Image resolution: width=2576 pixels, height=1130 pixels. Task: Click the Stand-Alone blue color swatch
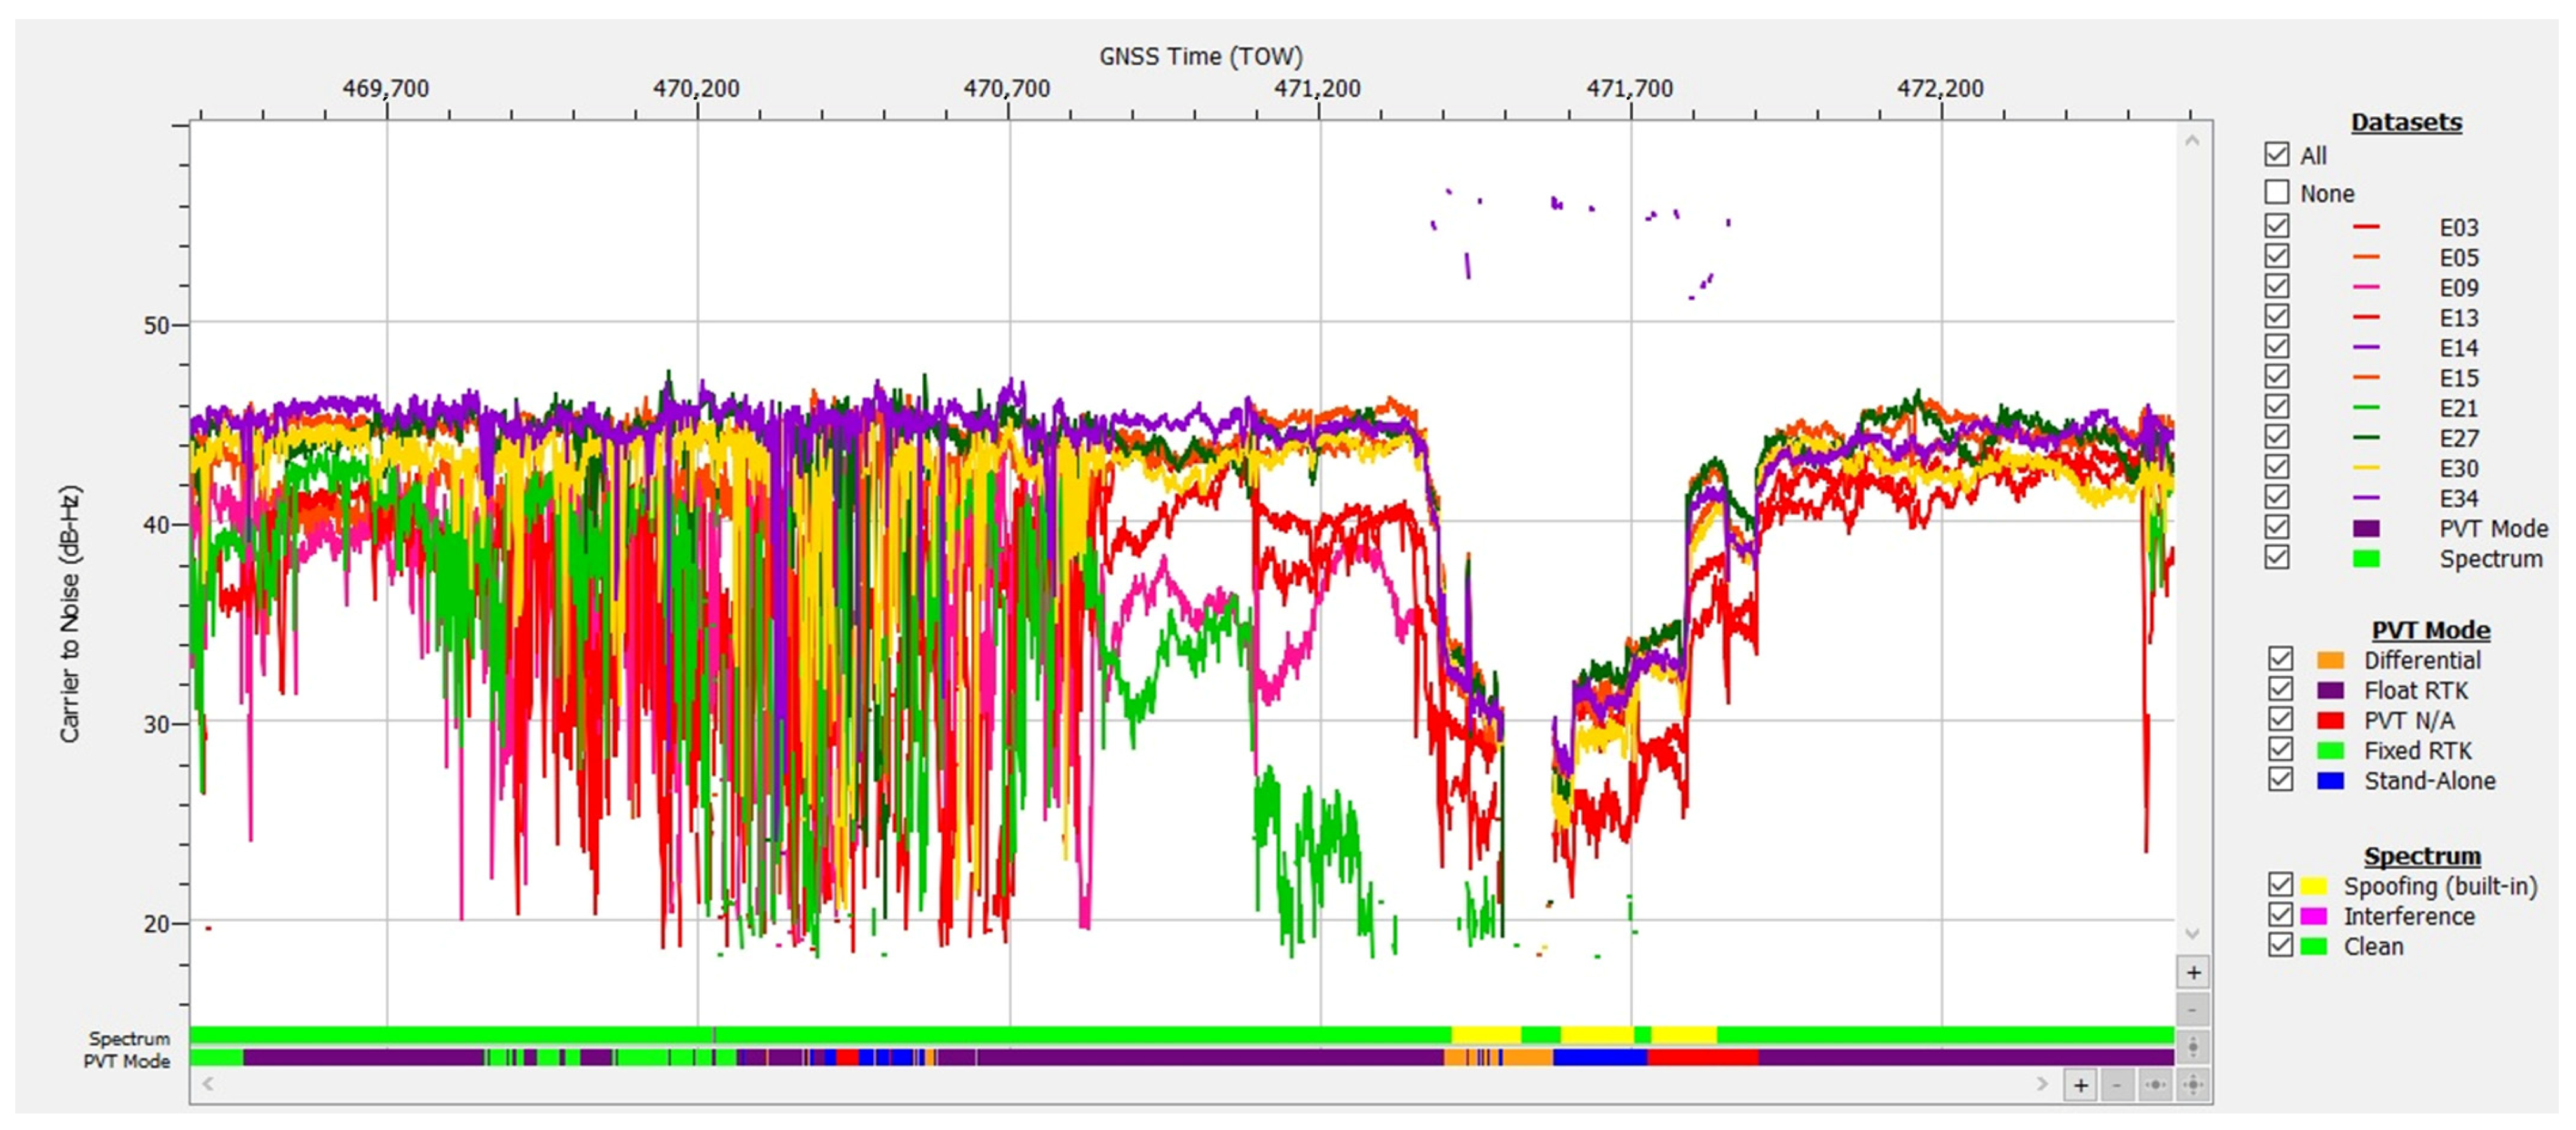[x=2330, y=781]
